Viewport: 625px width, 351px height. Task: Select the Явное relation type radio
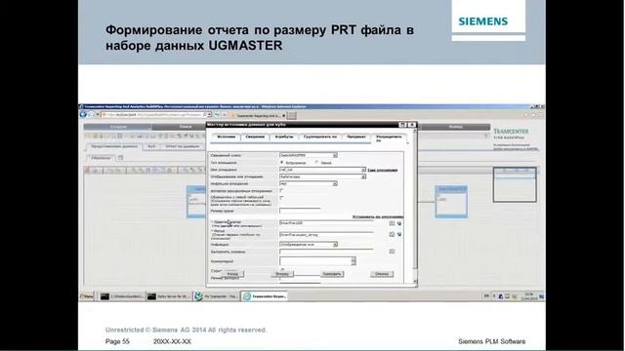coord(317,163)
